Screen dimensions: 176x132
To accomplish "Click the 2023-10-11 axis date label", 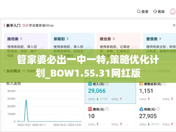I will click(39, 125).
